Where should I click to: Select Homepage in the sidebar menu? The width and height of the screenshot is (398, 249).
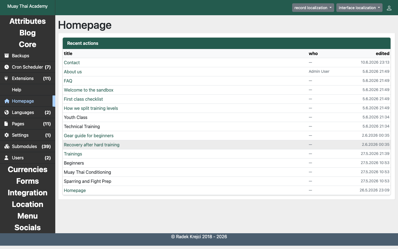pos(28,101)
